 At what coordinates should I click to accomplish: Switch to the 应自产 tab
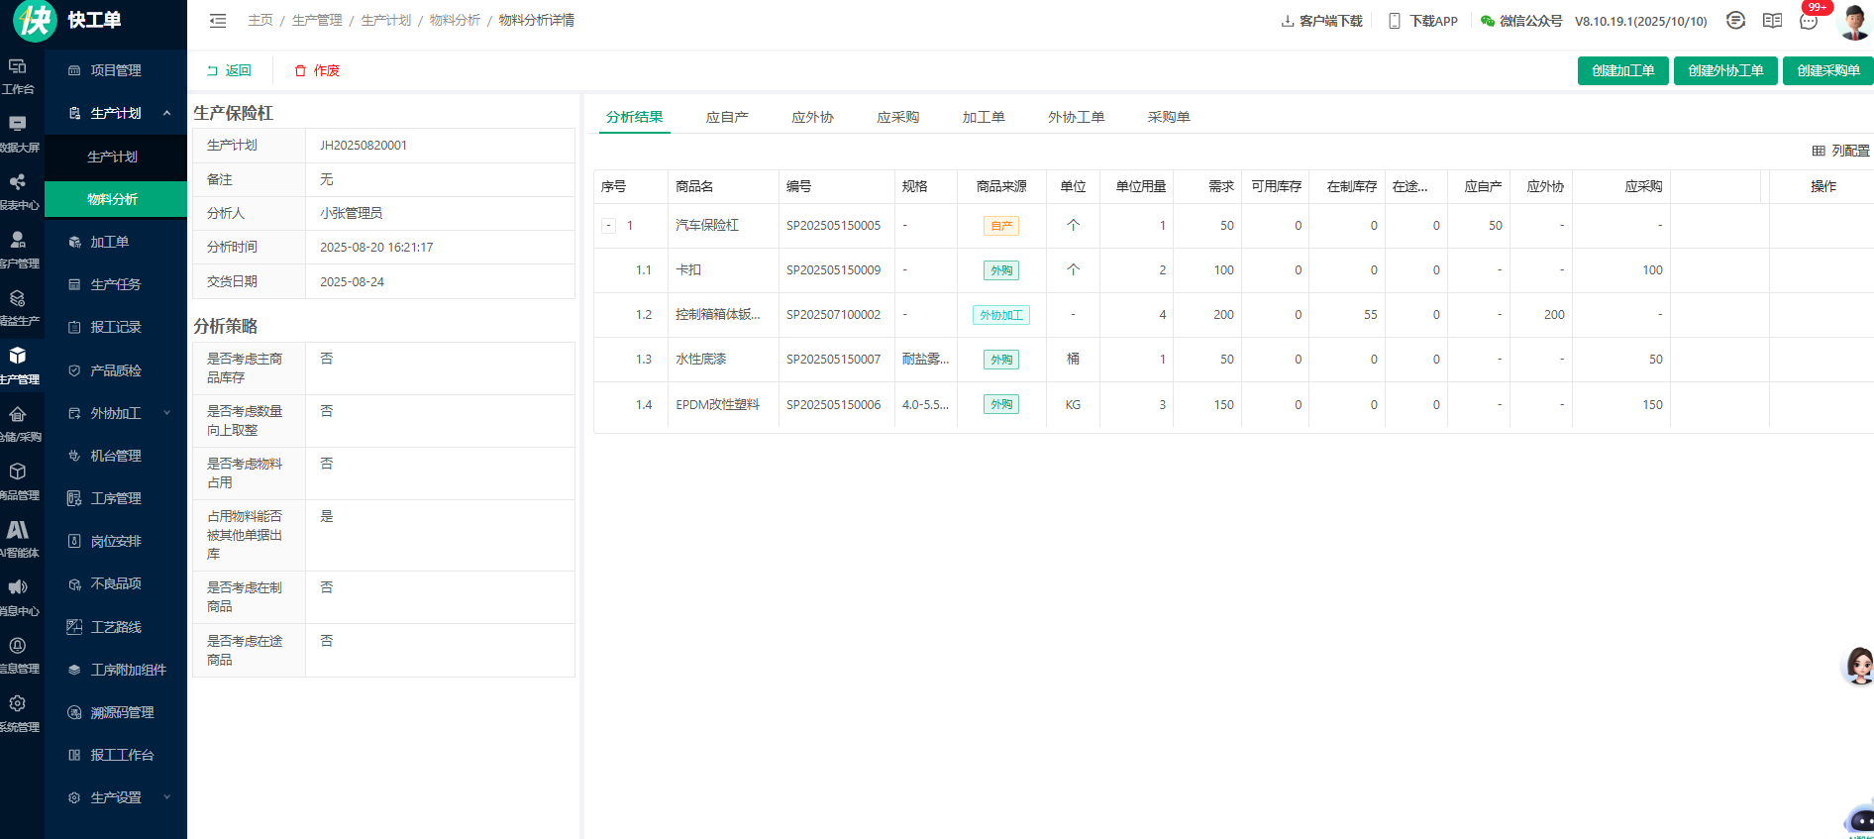pos(727,117)
